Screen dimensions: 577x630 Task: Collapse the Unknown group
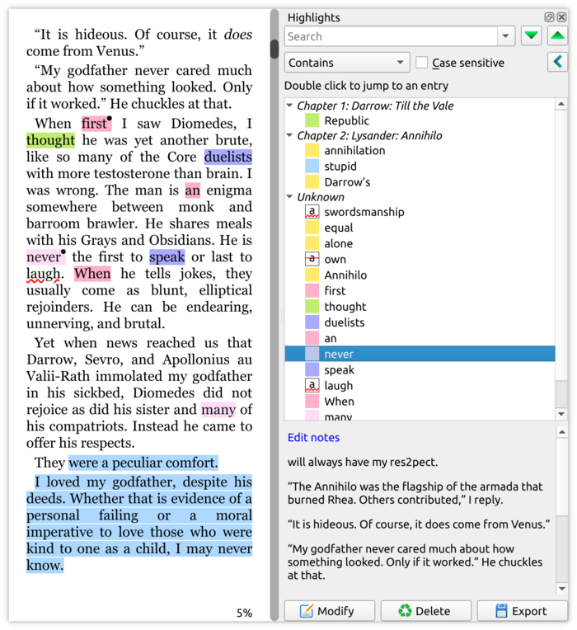pyautogui.click(x=289, y=196)
